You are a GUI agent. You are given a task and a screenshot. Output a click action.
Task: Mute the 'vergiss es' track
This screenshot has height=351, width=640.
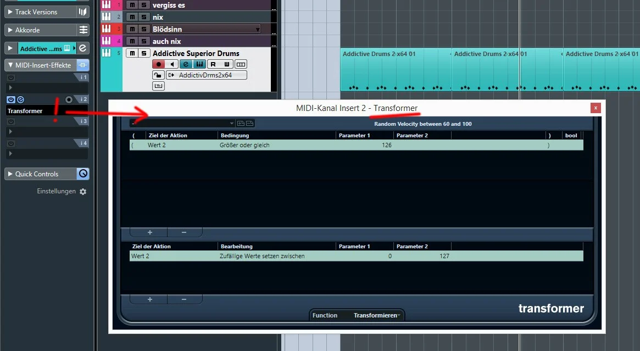pos(132,5)
